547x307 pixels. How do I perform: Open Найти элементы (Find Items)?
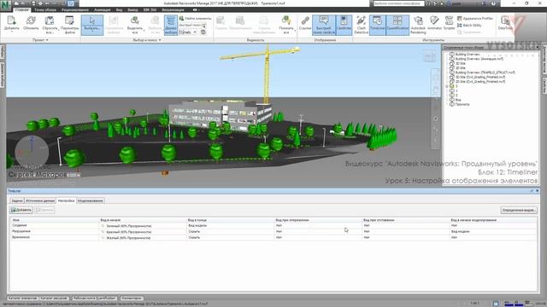click(195, 18)
